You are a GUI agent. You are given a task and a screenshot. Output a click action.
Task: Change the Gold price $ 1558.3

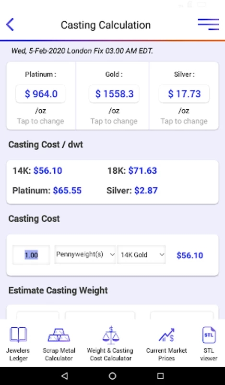[x=114, y=94]
